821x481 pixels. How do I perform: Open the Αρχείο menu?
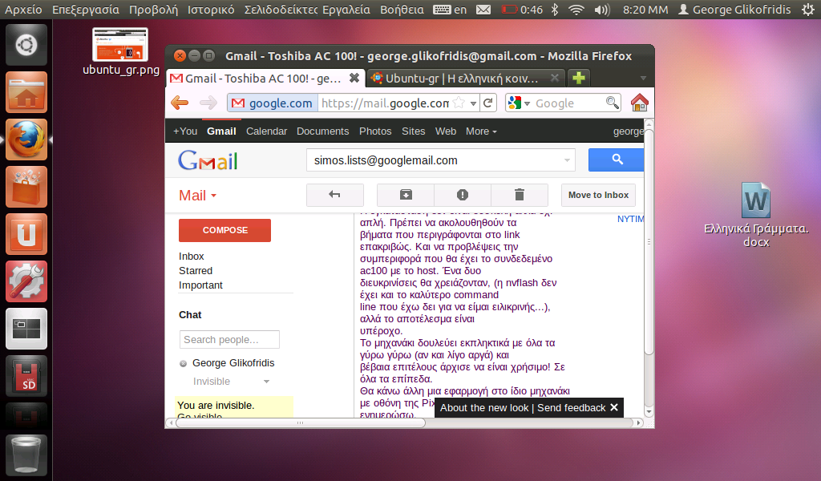tap(23, 10)
